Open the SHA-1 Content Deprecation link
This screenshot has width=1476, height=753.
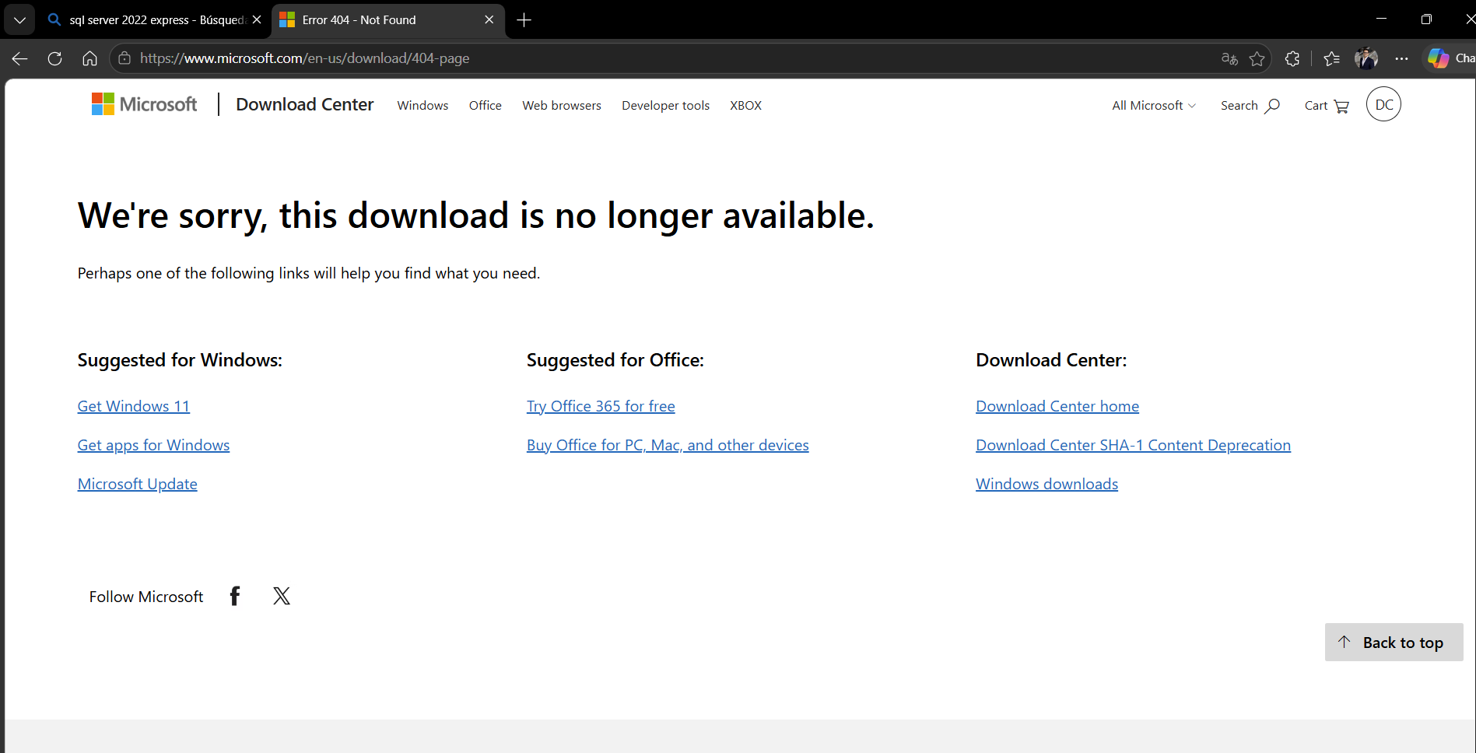[x=1133, y=445]
